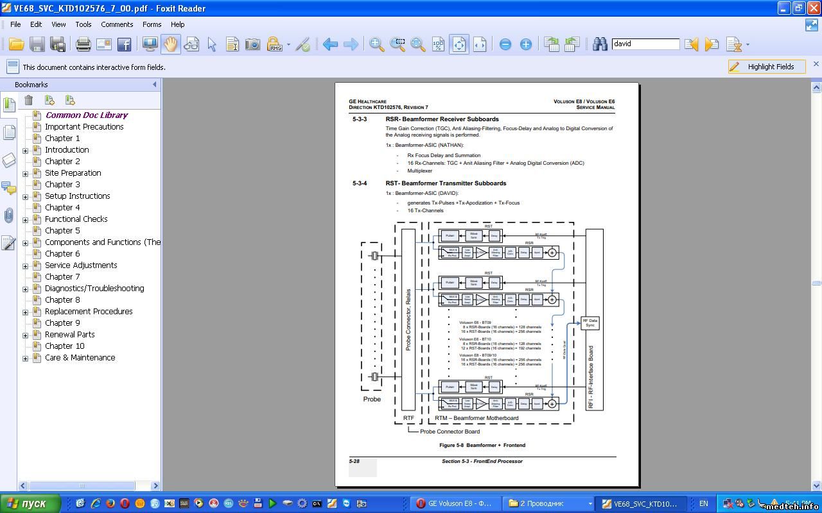Toggle the Select arrow tool
The image size is (822, 513).
coord(212,44)
